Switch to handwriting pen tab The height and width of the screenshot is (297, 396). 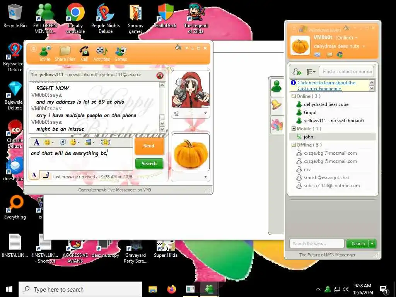(x=46, y=175)
